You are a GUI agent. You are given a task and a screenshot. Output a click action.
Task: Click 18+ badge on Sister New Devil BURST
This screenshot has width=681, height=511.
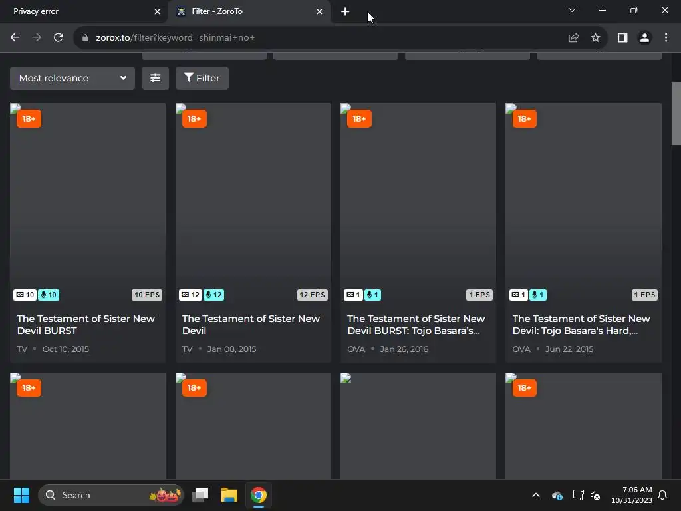29,119
